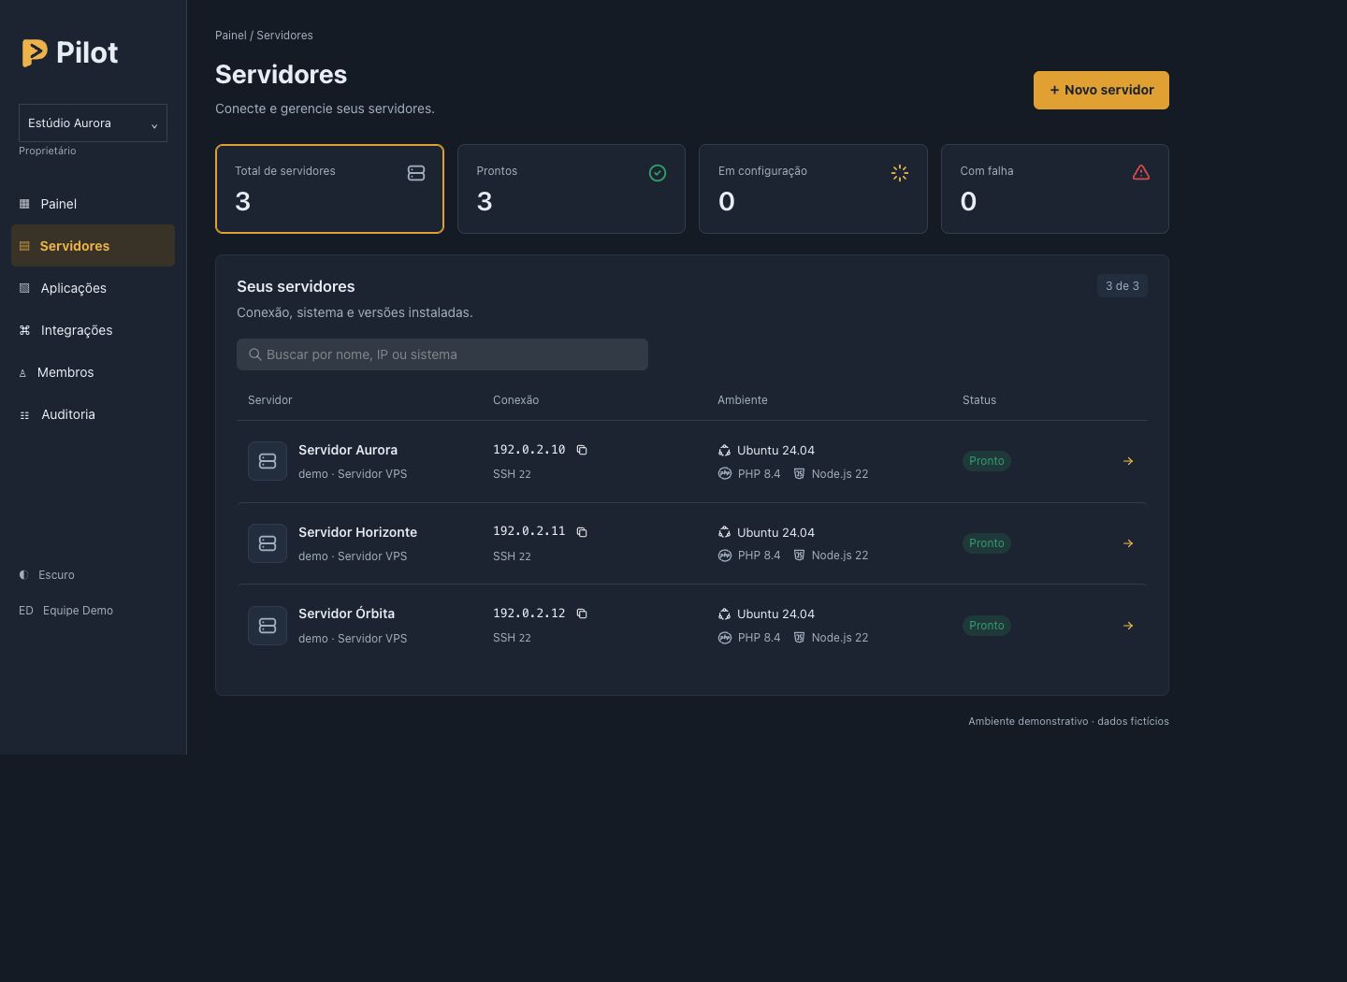The width and height of the screenshot is (1347, 982).
Task: Click the Status column header
Action: point(979,400)
